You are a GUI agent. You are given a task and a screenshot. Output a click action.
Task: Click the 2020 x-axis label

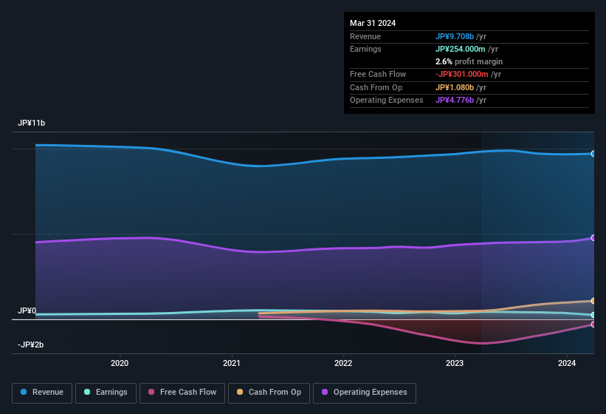[x=120, y=363]
